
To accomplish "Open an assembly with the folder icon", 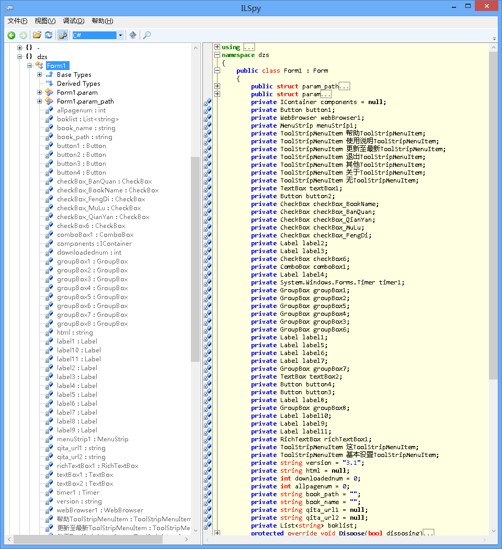I will [x=37, y=35].
